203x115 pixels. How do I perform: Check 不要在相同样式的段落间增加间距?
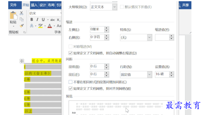click(x=71, y=82)
